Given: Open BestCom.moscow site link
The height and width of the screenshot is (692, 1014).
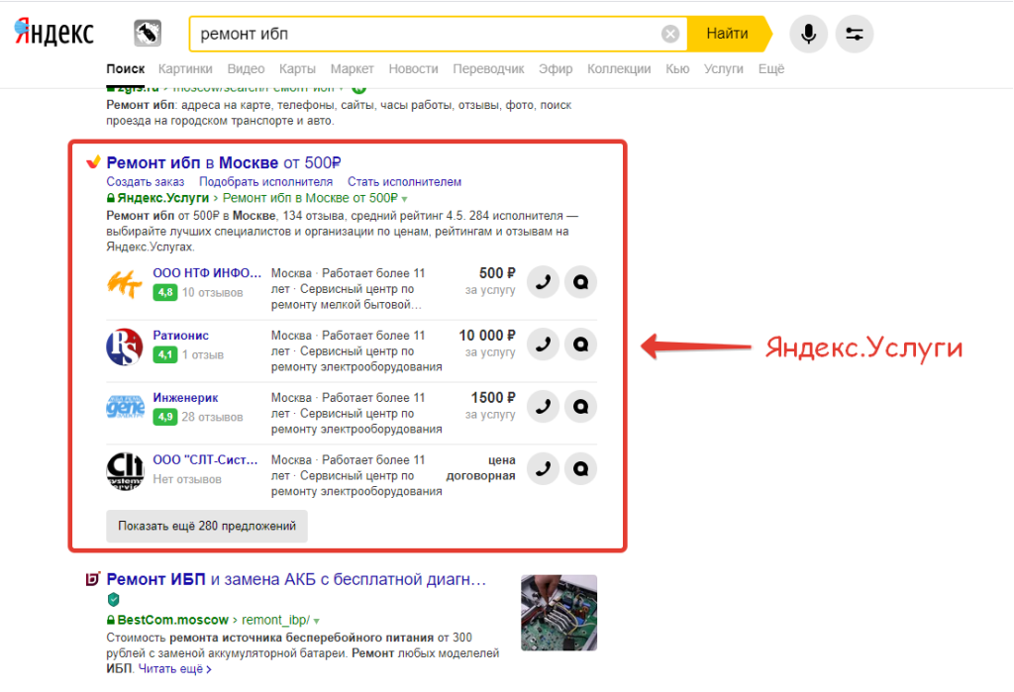Looking at the screenshot, I should click(x=172, y=620).
